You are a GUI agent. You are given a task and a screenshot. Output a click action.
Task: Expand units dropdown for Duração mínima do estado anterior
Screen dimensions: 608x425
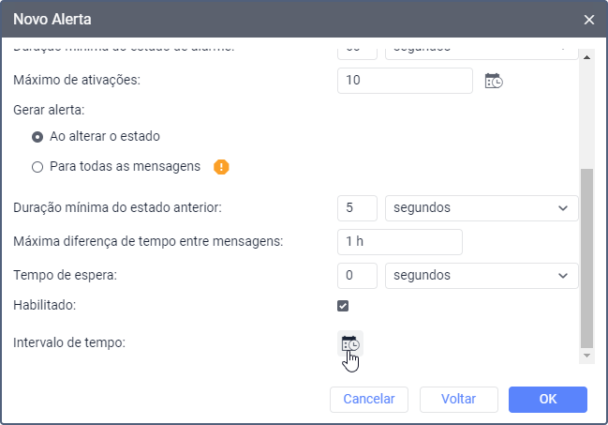click(x=482, y=208)
